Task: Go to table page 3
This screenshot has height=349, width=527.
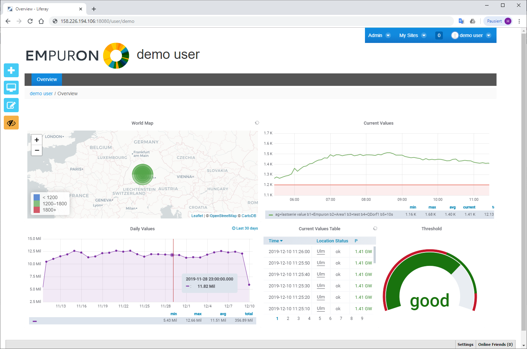Action: tap(298, 318)
